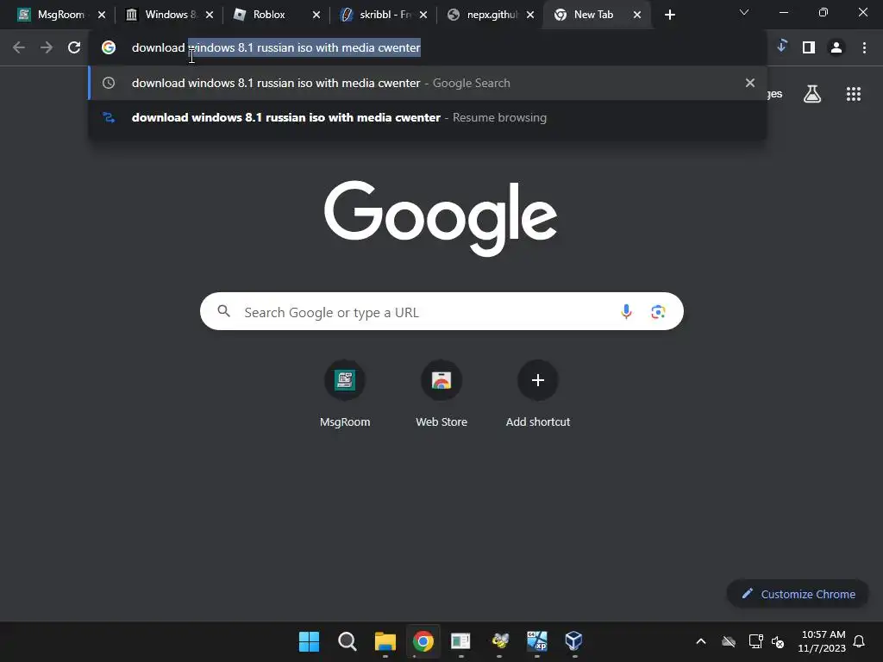Viewport: 883px width, 662px height.
Task: Open the muted volume tray icon
Action: click(779, 641)
